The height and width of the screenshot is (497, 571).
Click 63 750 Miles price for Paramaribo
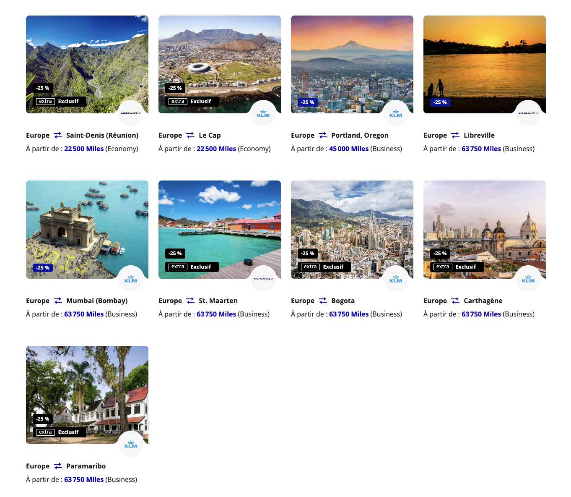click(x=84, y=479)
